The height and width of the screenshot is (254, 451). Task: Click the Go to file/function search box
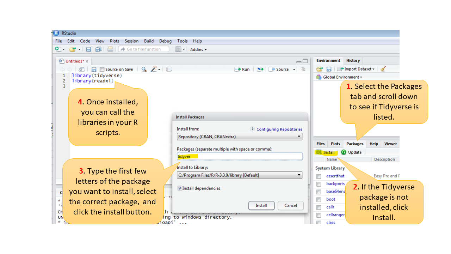coord(144,49)
